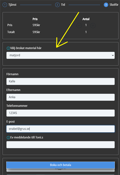Screen dimensions: 120x175
Task: Click info icon beside Ev meddelande till Toni.s
Action: [x=8, y=137]
